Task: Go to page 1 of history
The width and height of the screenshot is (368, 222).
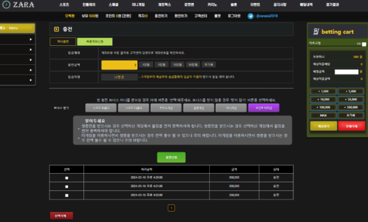Action: tap(171, 208)
